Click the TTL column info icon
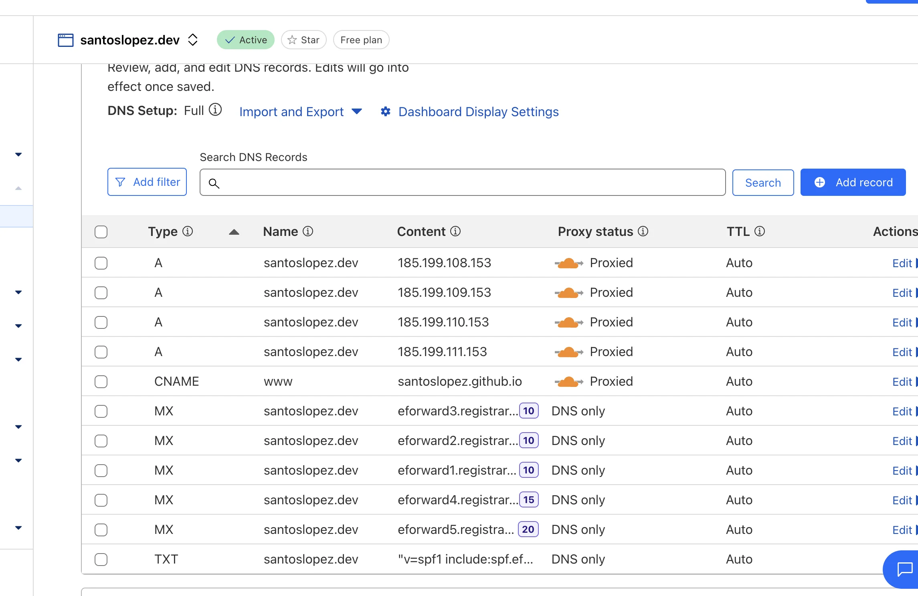The image size is (918, 596). [760, 231]
